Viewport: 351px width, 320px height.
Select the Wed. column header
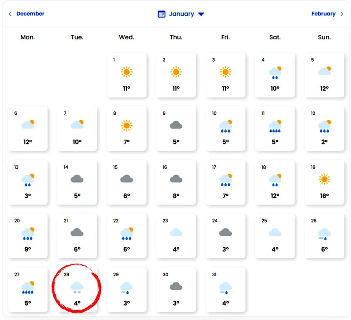(x=126, y=37)
